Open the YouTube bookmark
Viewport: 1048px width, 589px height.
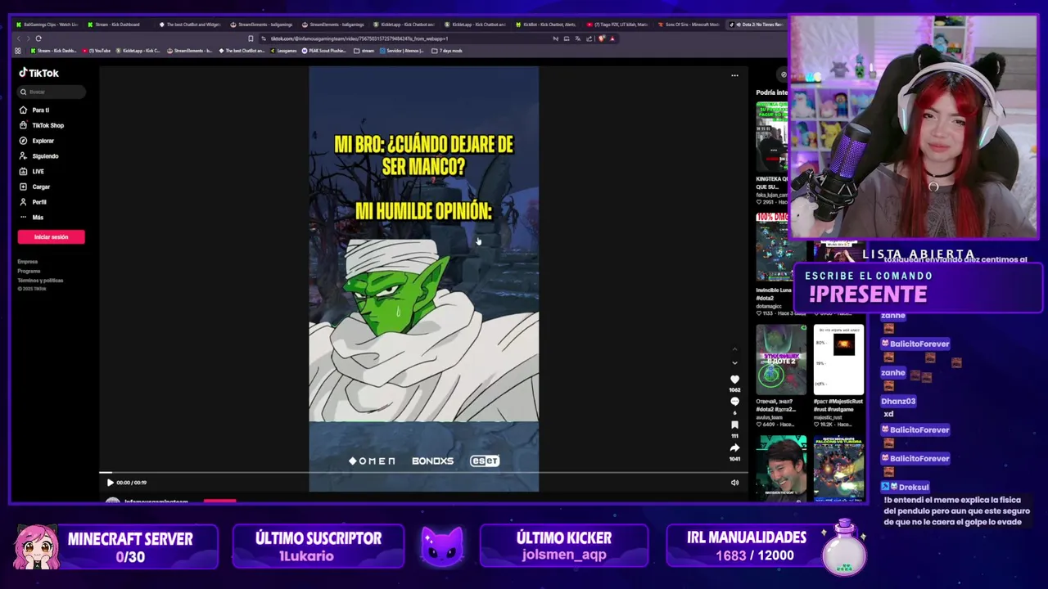96,51
